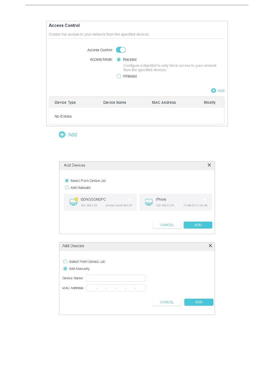
Task: Toggle the Access Control switch
Action: (x=121, y=50)
